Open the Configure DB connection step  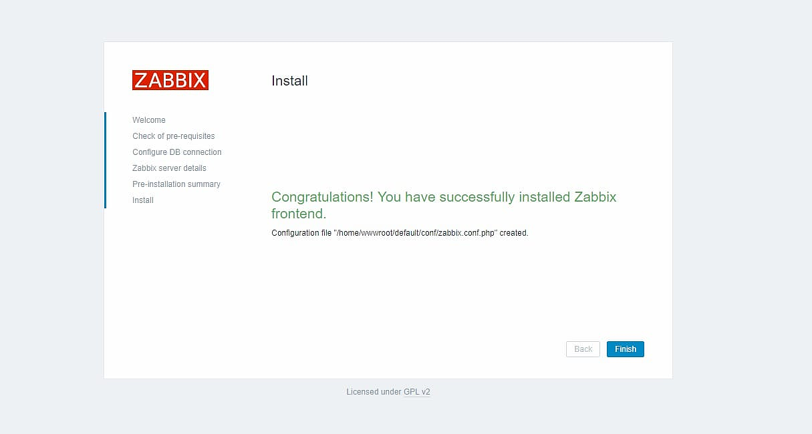pyautogui.click(x=177, y=152)
